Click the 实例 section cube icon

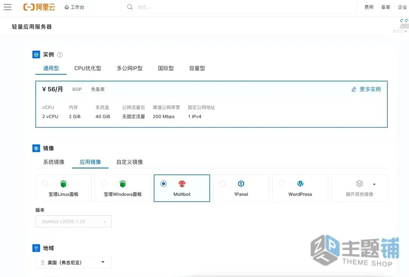click(36, 54)
